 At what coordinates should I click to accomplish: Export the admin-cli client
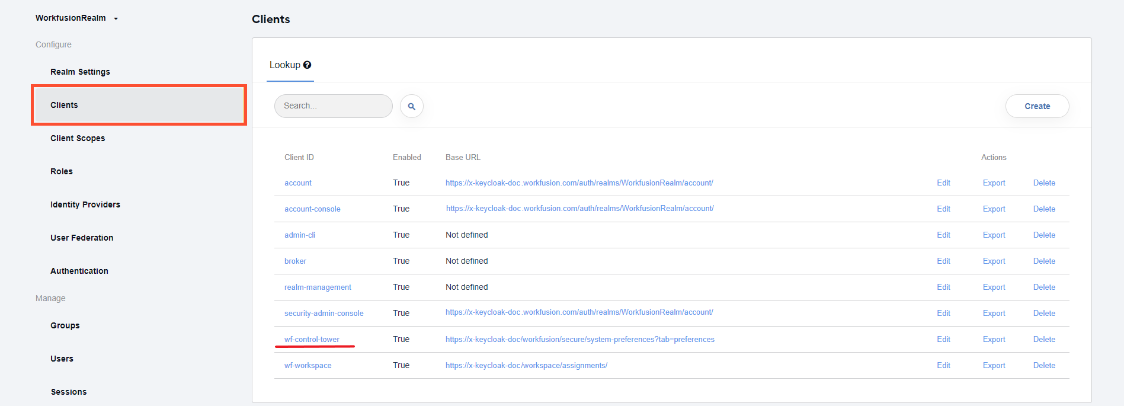pos(994,235)
